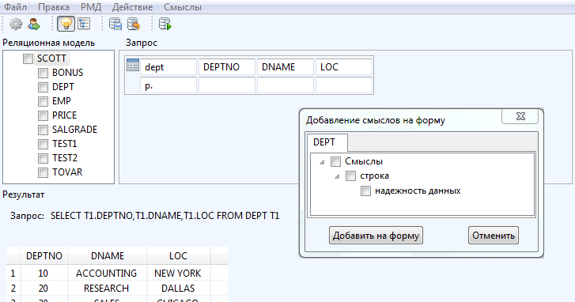Check the 'строка' checkbox in dialog
This screenshot has width=575, height=302.
point(350,176)
